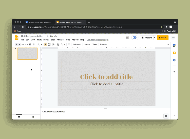Click the Explore button at bottom right

coord(166,116)
